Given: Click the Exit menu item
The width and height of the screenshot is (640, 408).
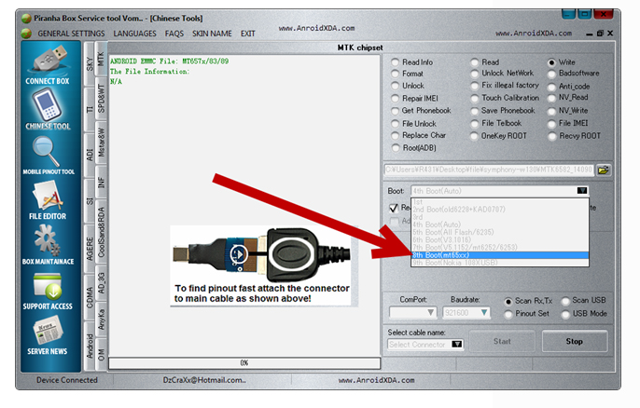Looking at the screenshot, I should click(x=248, y=34).
